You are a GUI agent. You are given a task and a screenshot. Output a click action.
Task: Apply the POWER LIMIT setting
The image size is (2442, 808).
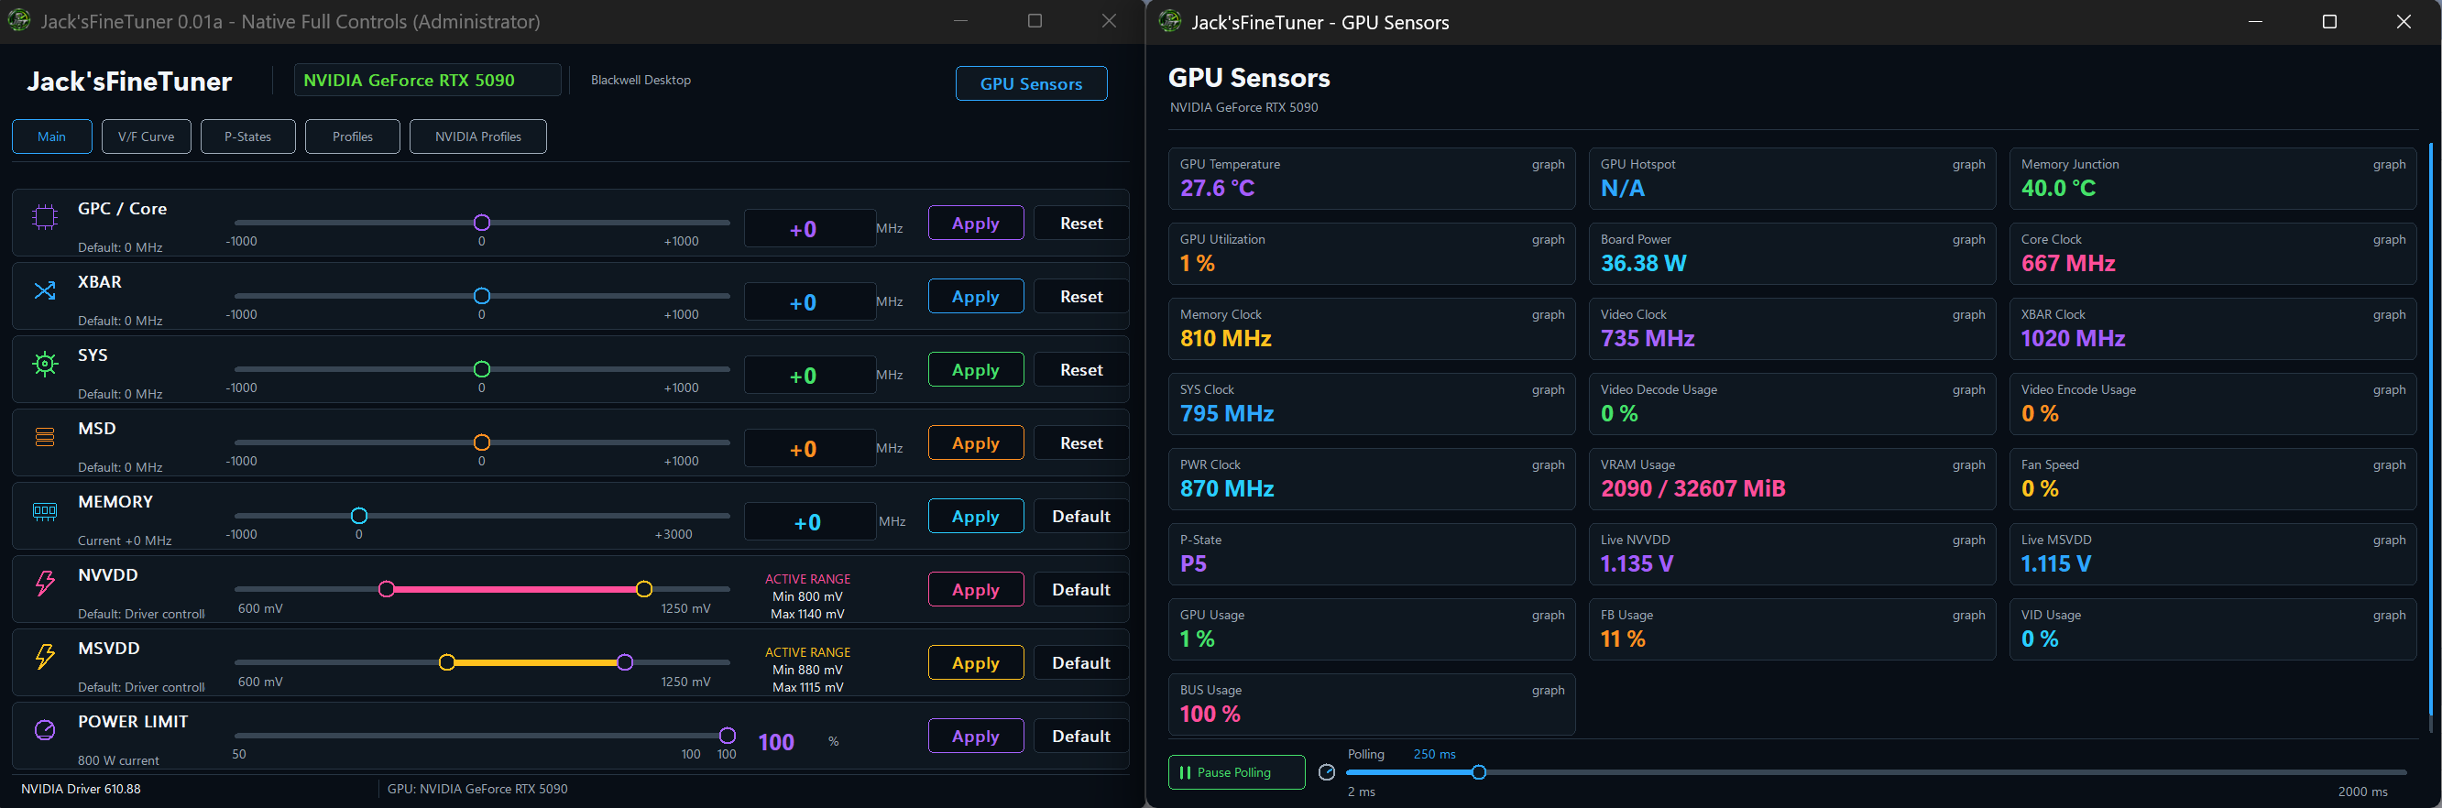point(976,736)
